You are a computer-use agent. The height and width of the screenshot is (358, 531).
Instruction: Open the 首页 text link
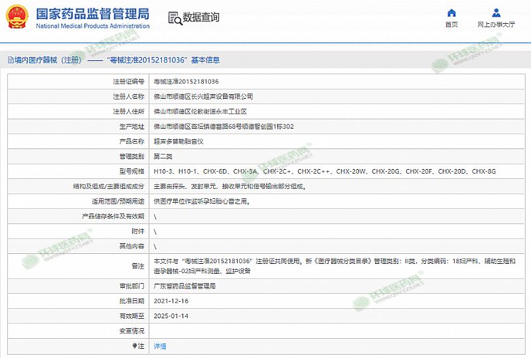point(451,25)
